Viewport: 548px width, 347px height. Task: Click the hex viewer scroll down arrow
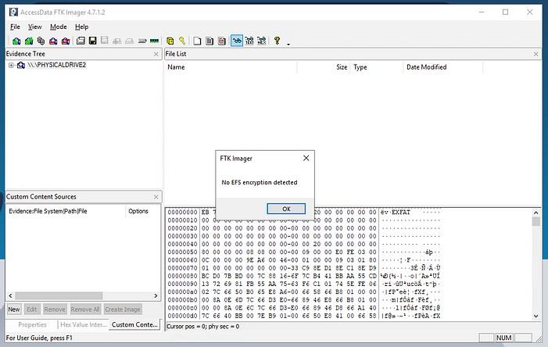[535, 316]
